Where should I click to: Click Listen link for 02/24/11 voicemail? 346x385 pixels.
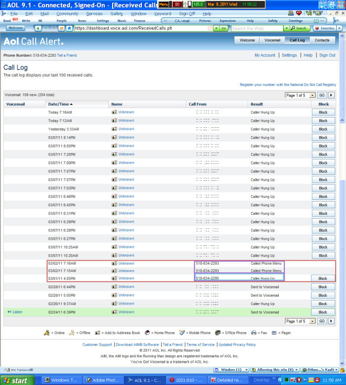17,312
